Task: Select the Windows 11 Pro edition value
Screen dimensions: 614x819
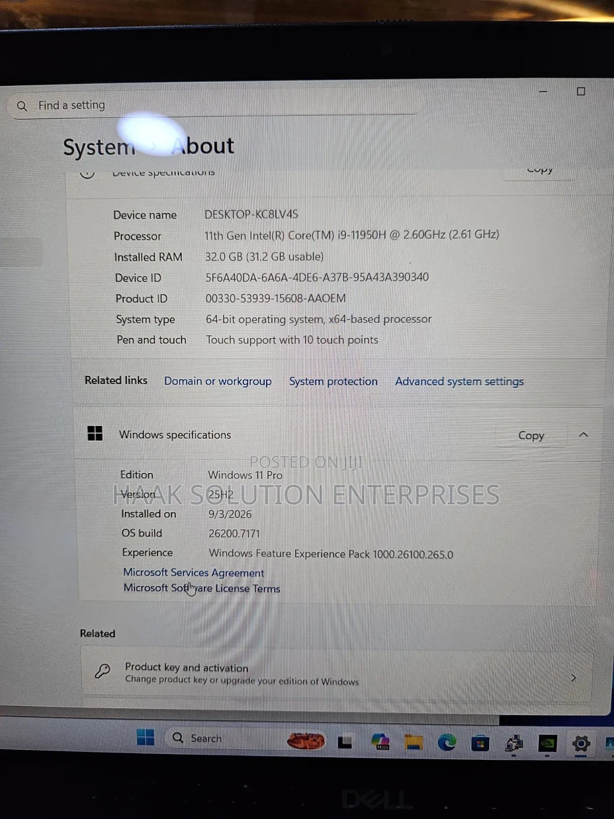Action: coord(245,475)
